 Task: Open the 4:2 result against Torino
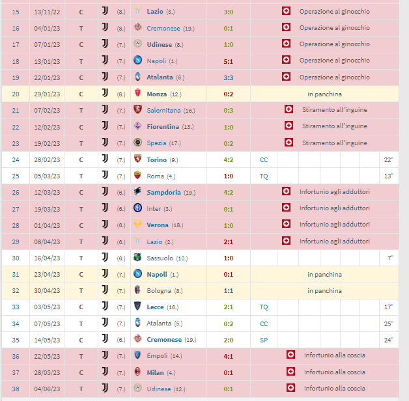pyautogui.click(x=228, y=160)
